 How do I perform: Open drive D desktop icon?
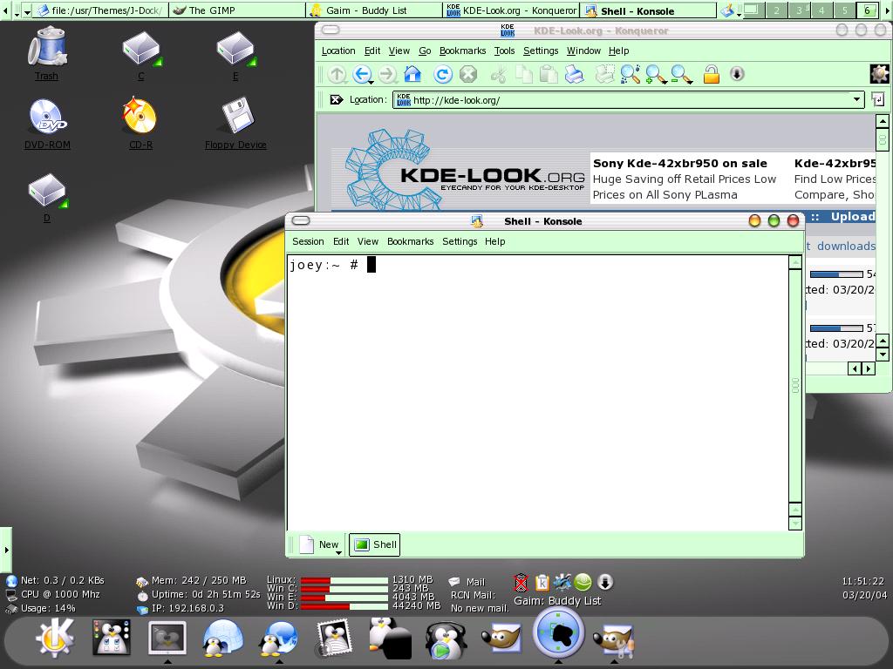click(47, 198)
